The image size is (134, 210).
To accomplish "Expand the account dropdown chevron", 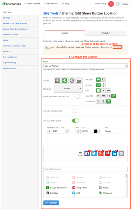I will tap(130, 4).
